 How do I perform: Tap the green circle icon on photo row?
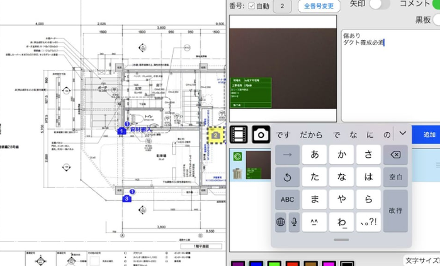(x=237, y=157)
